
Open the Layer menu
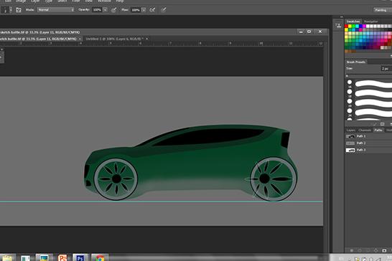point(35,1)
